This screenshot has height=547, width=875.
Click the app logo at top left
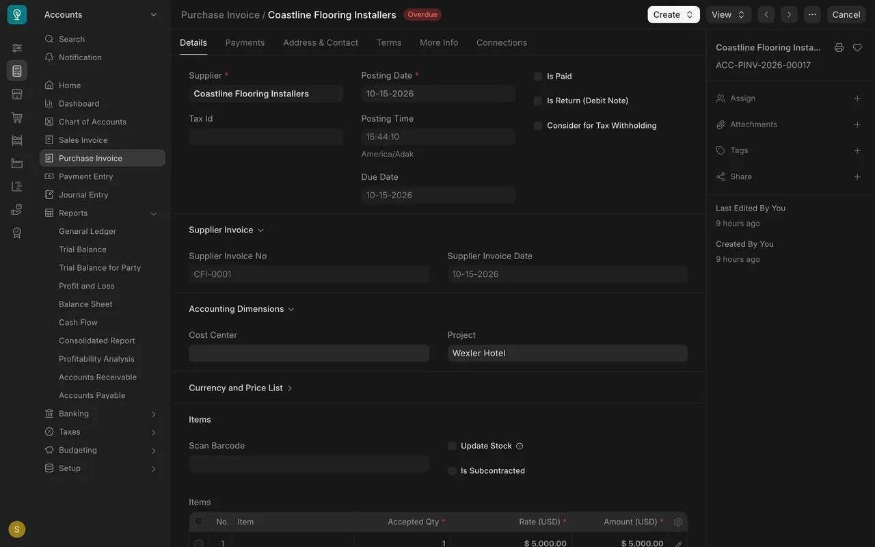click(x=17, y=14)
